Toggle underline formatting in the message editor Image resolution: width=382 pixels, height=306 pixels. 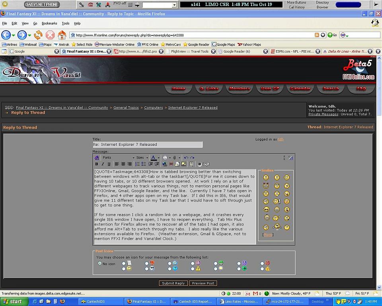(x=109, y=164)
